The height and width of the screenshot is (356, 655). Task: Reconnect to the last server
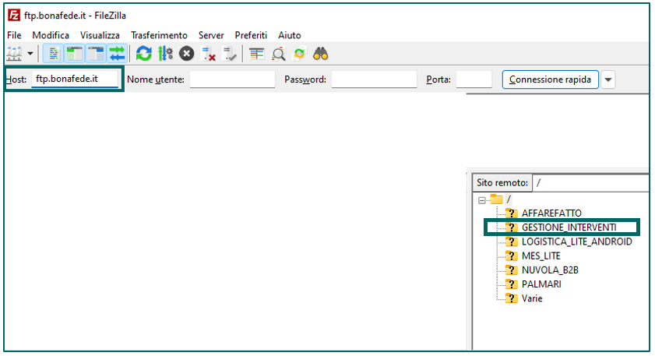(230, 54)
